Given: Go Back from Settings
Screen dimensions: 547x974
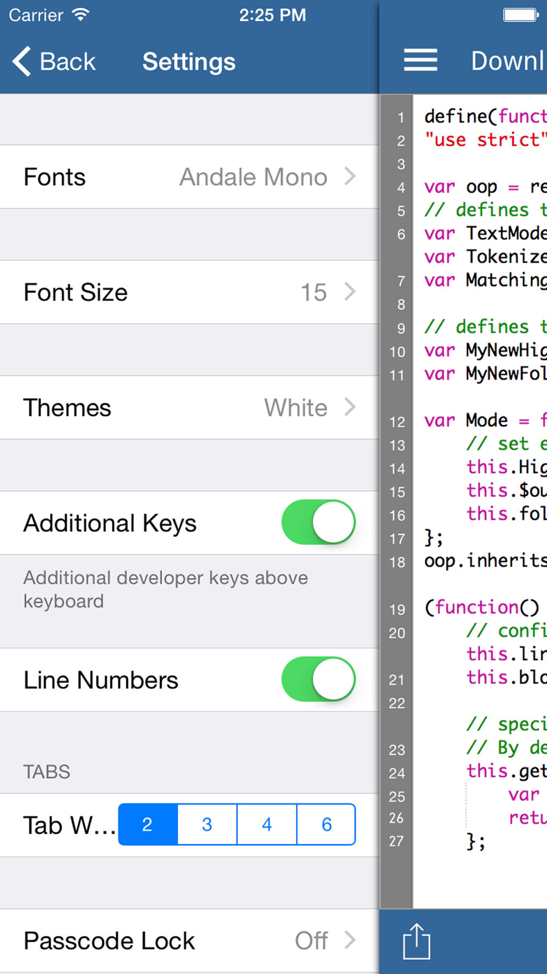Looking at the screenshot, I should (54, 61).
